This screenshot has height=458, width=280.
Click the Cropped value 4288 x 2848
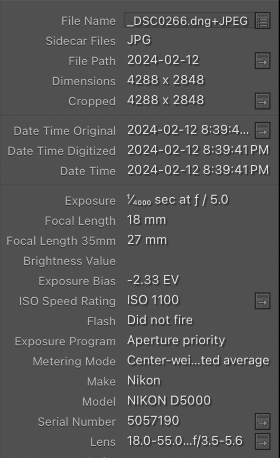click(x=165, y=100)
